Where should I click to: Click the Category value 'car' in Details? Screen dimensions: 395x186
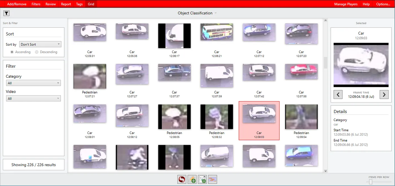336,124
